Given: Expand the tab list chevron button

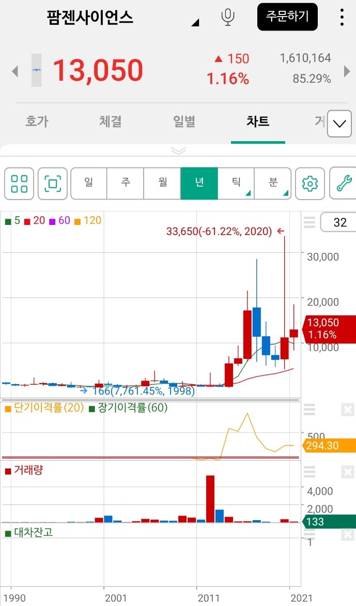Looking at the screenshot, I should [339, 124].
